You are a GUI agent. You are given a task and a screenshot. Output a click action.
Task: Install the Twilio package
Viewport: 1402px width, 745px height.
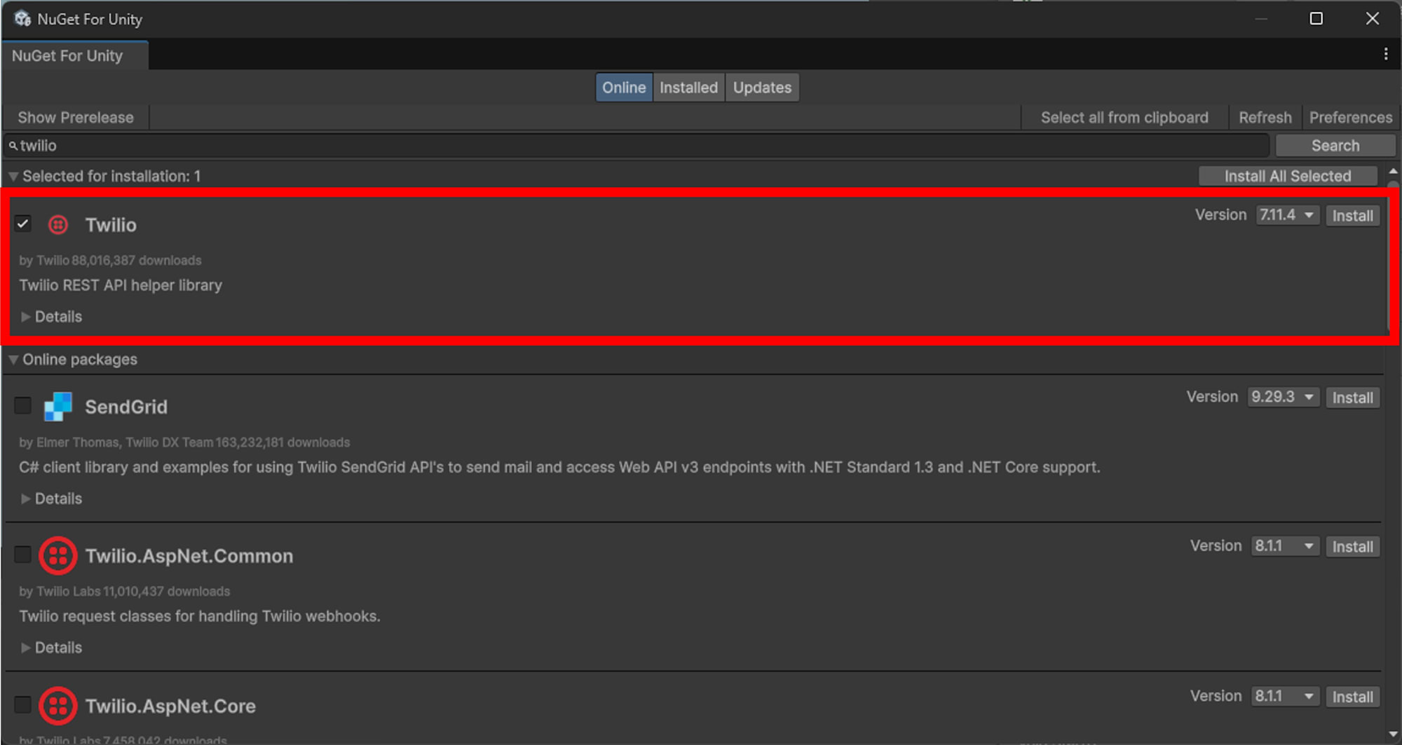pos(1352,216)
